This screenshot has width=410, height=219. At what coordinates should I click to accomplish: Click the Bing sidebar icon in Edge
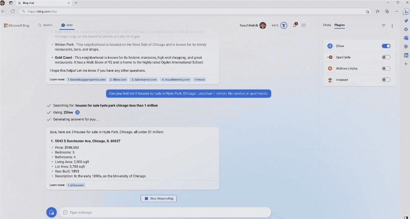(x=406, y=12)
